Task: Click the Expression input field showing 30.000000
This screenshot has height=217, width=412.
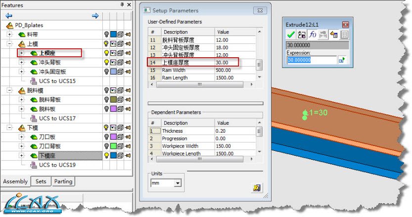Action: (x=312, y=60)
